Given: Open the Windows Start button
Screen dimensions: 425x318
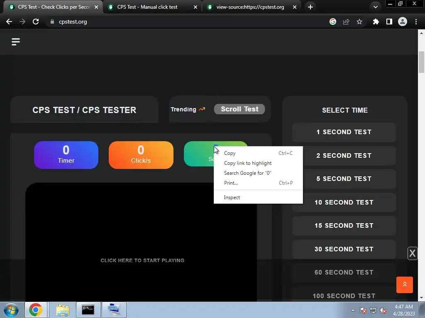Looking at the screenshot, I should click(x=11, y=310).
